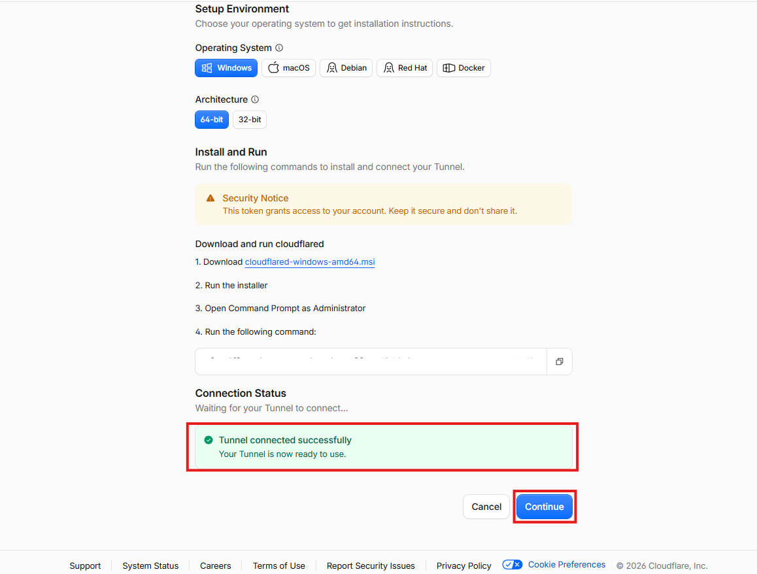This screenshot has height=574, width=757.
Task: Select 64-bit architecture
Action: point(211,120)
